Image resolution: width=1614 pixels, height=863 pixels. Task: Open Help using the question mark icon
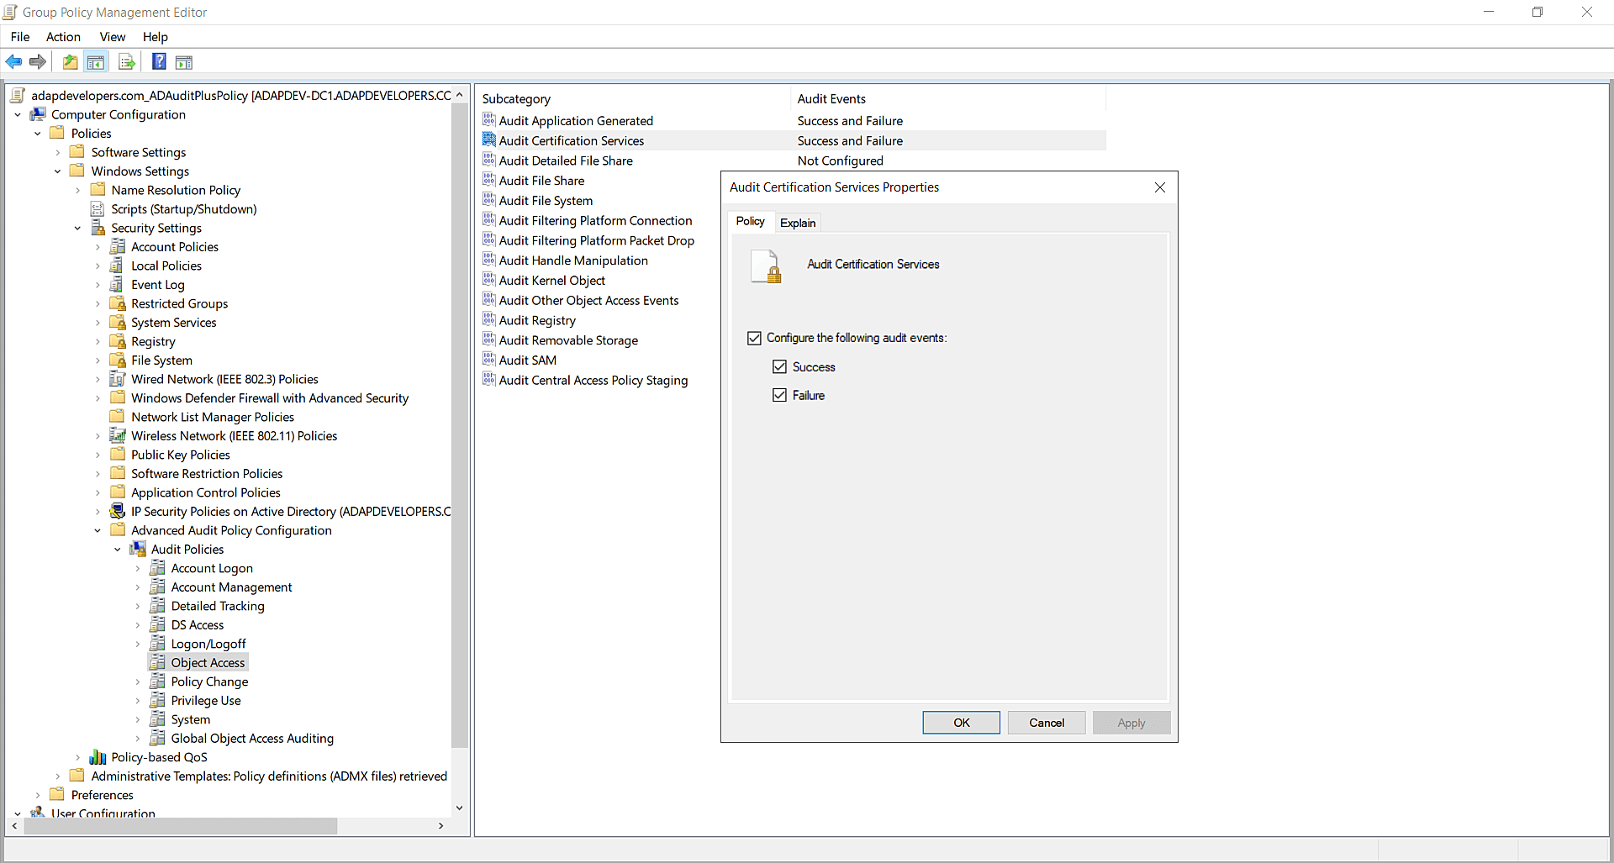coord(159,61)
